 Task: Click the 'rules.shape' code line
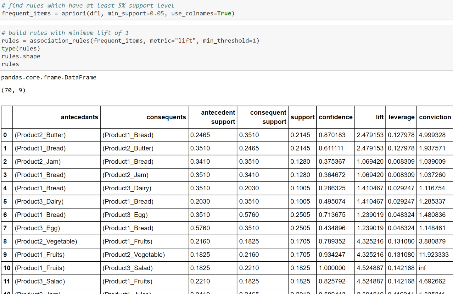pos(21,57)
